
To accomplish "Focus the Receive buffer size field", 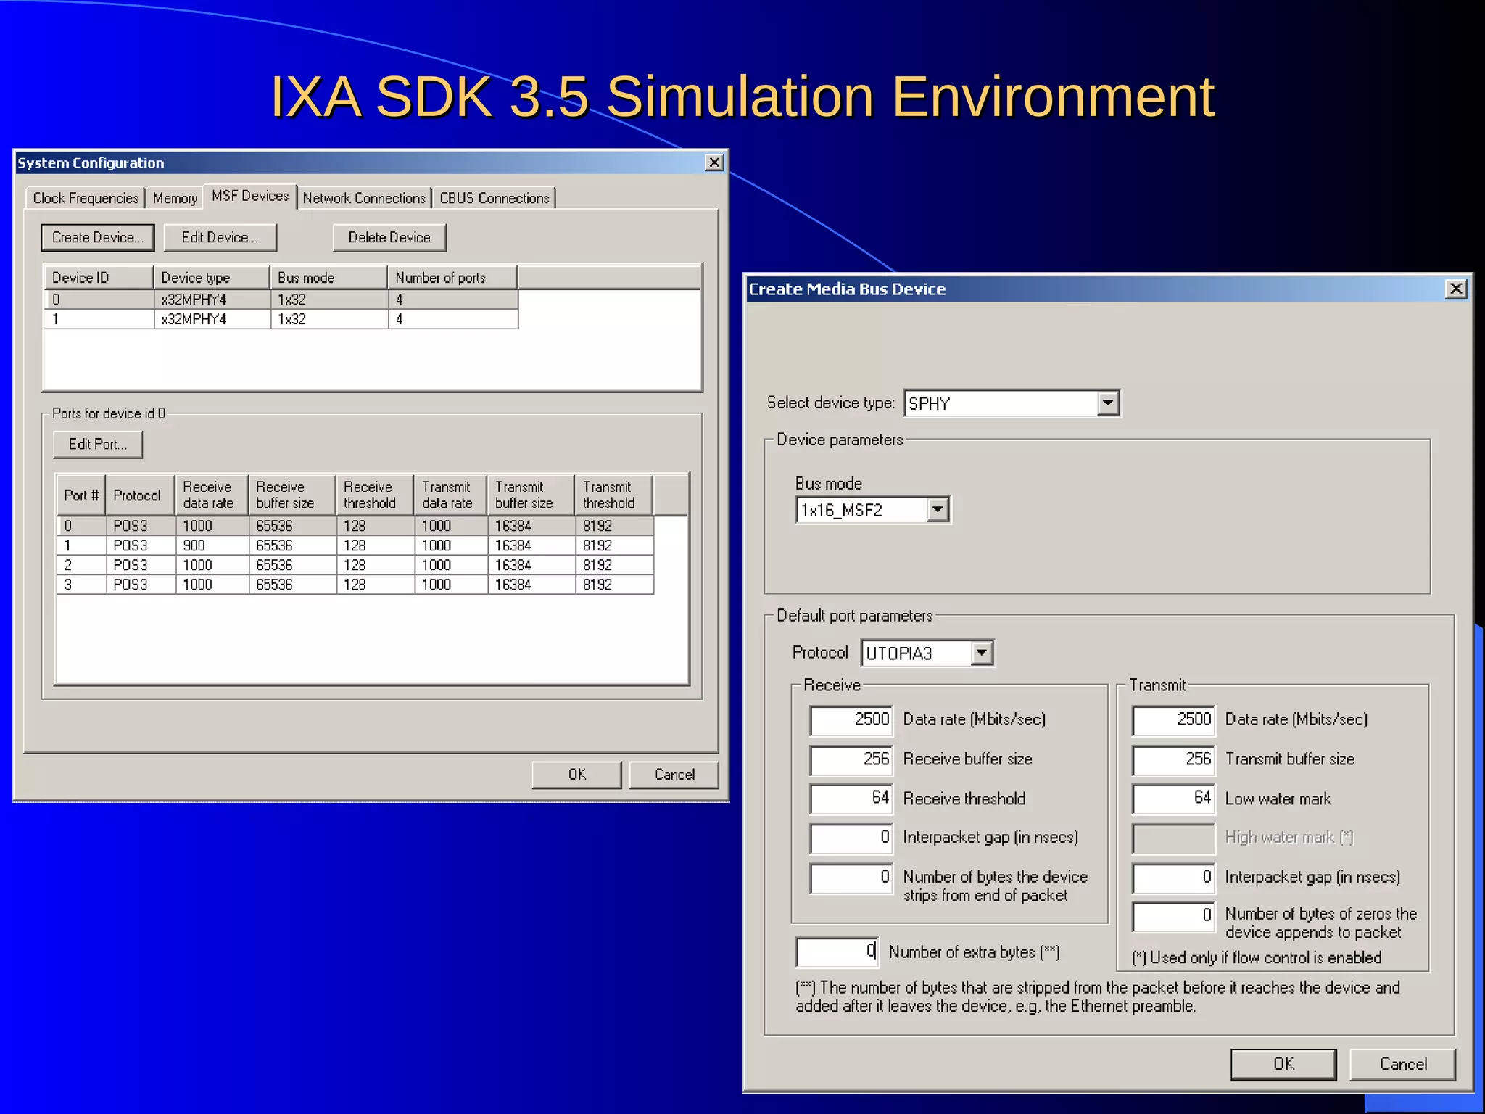I will click(x=851, y=759).
